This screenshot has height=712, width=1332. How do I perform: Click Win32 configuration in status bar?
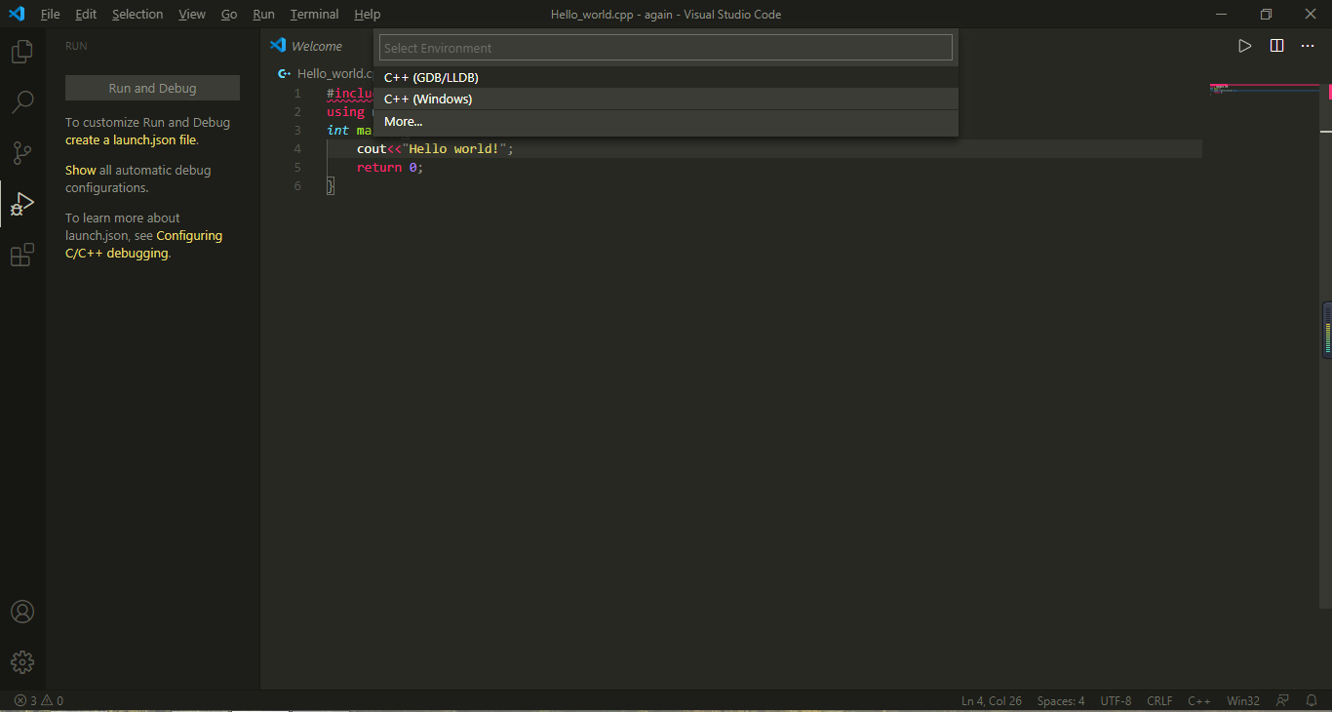(x=1243, y=700)
